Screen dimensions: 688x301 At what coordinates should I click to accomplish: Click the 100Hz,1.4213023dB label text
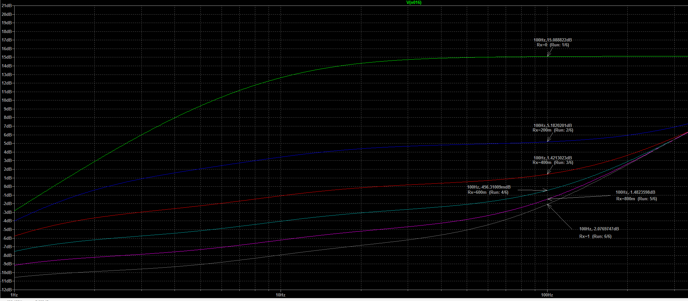pyautogui.click(x=552, y=158)
